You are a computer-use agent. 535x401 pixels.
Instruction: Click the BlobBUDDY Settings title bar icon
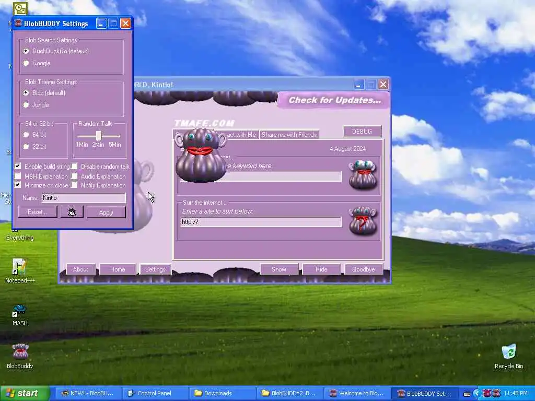[18, 23]
